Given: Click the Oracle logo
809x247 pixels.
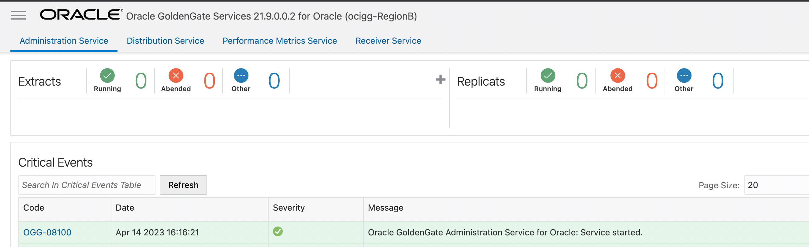Looking at the screenshot, I should 81,15.
